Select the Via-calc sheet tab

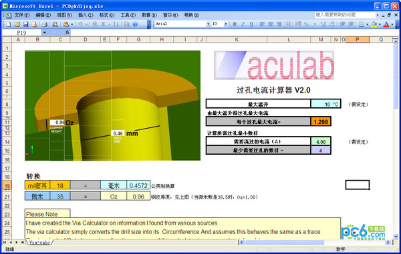pos(39,242)
